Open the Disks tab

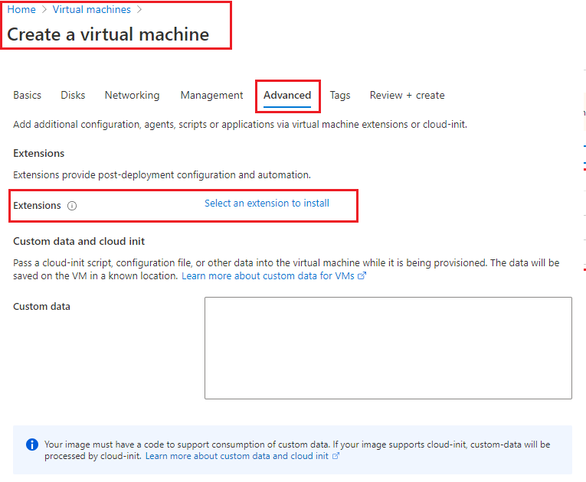click(73, 96)
